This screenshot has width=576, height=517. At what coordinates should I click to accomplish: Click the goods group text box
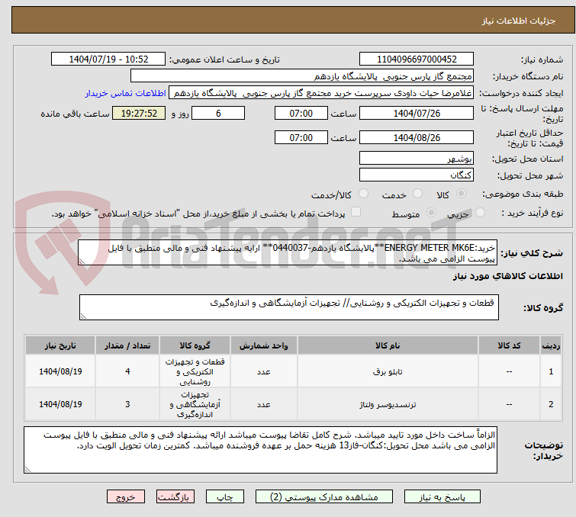coord(288,307)
